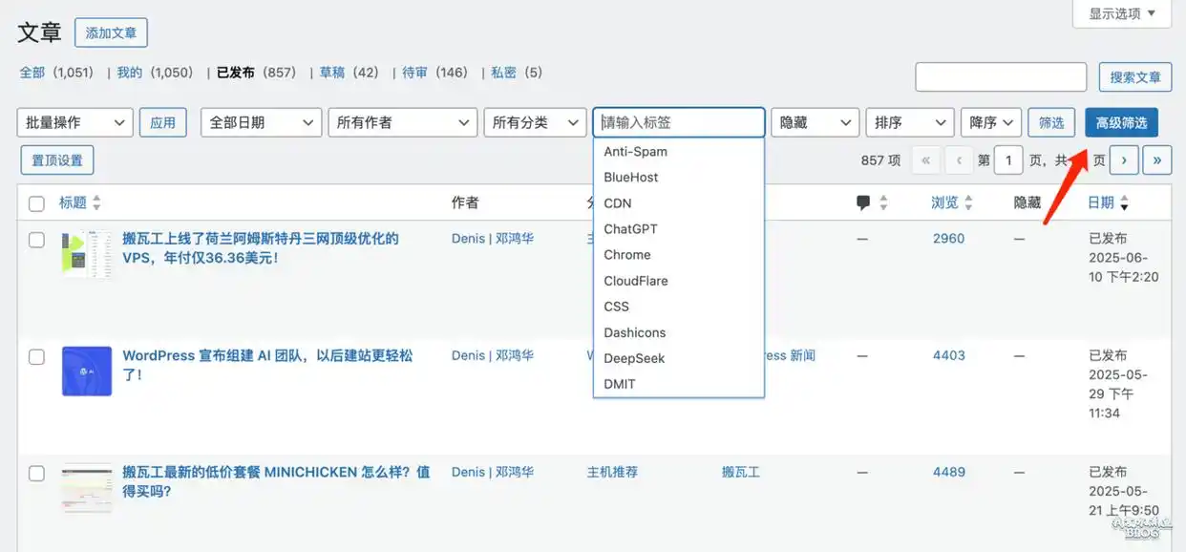
Task: Select all posts via header checkbox
Action: tap(35, 202)
